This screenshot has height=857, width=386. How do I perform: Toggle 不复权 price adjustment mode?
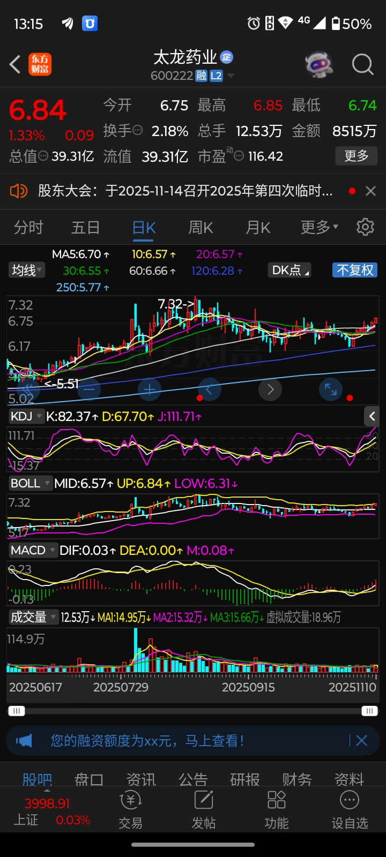355,270
